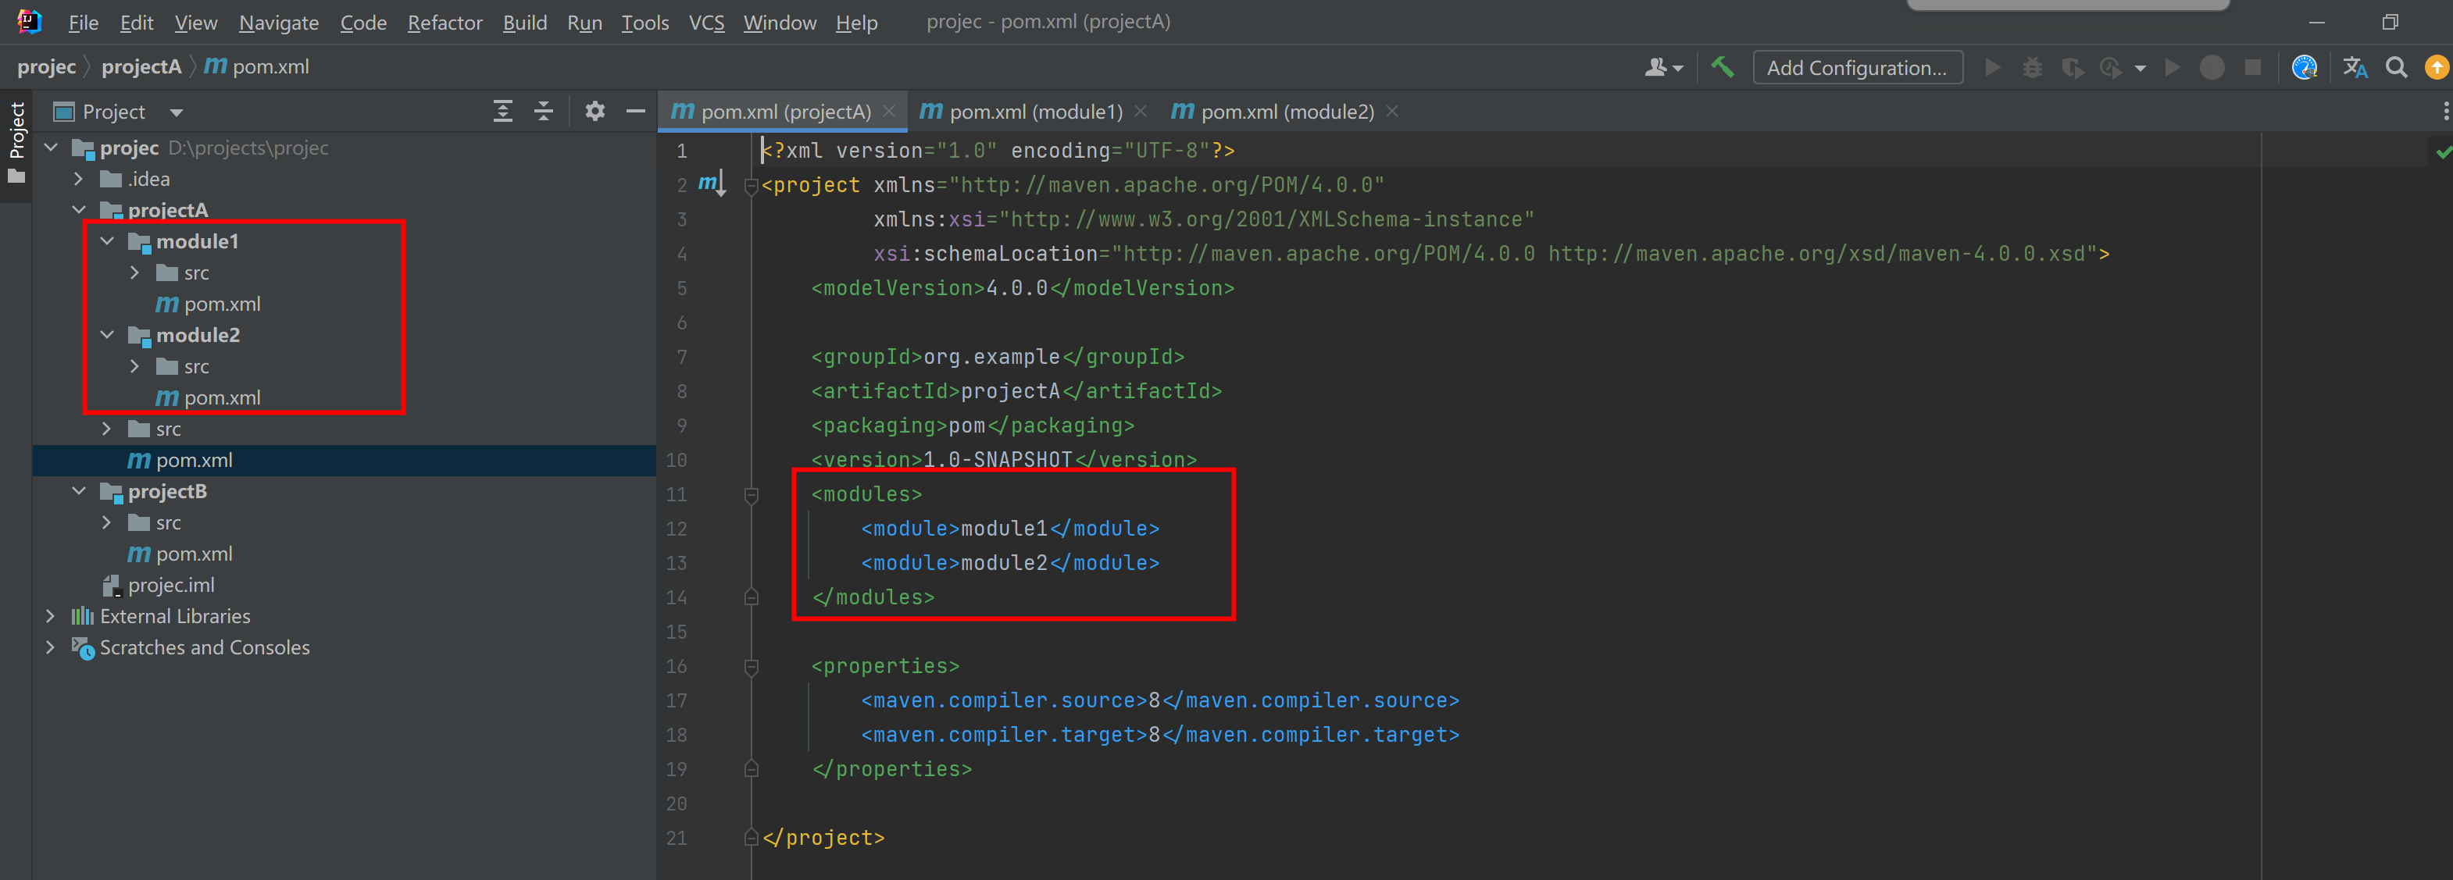Fold the project tag at line 2

coord(752,186)
